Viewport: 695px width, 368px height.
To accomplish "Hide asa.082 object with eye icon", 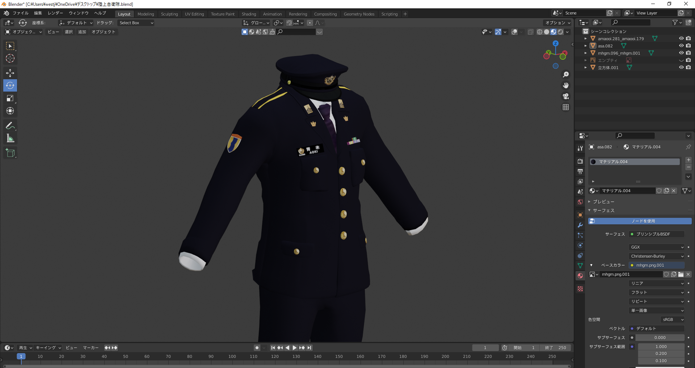I will [x=681, y=46].
